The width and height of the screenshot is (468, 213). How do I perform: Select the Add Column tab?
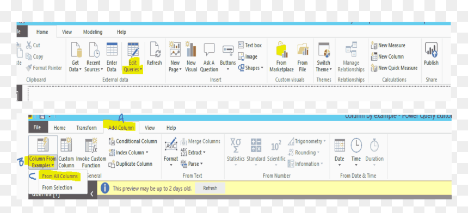(x=121, y=128)
